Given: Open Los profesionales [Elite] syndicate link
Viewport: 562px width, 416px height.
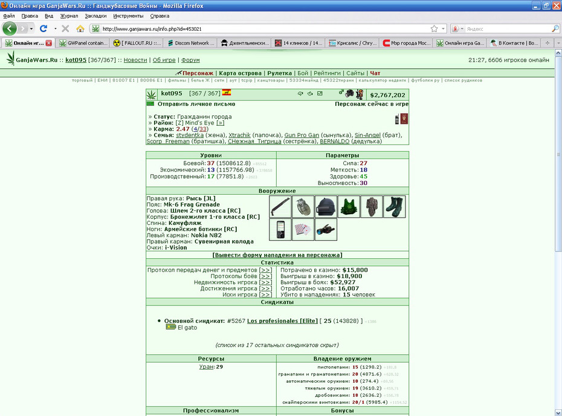Looking at the screenshot, I should point(282,321).
